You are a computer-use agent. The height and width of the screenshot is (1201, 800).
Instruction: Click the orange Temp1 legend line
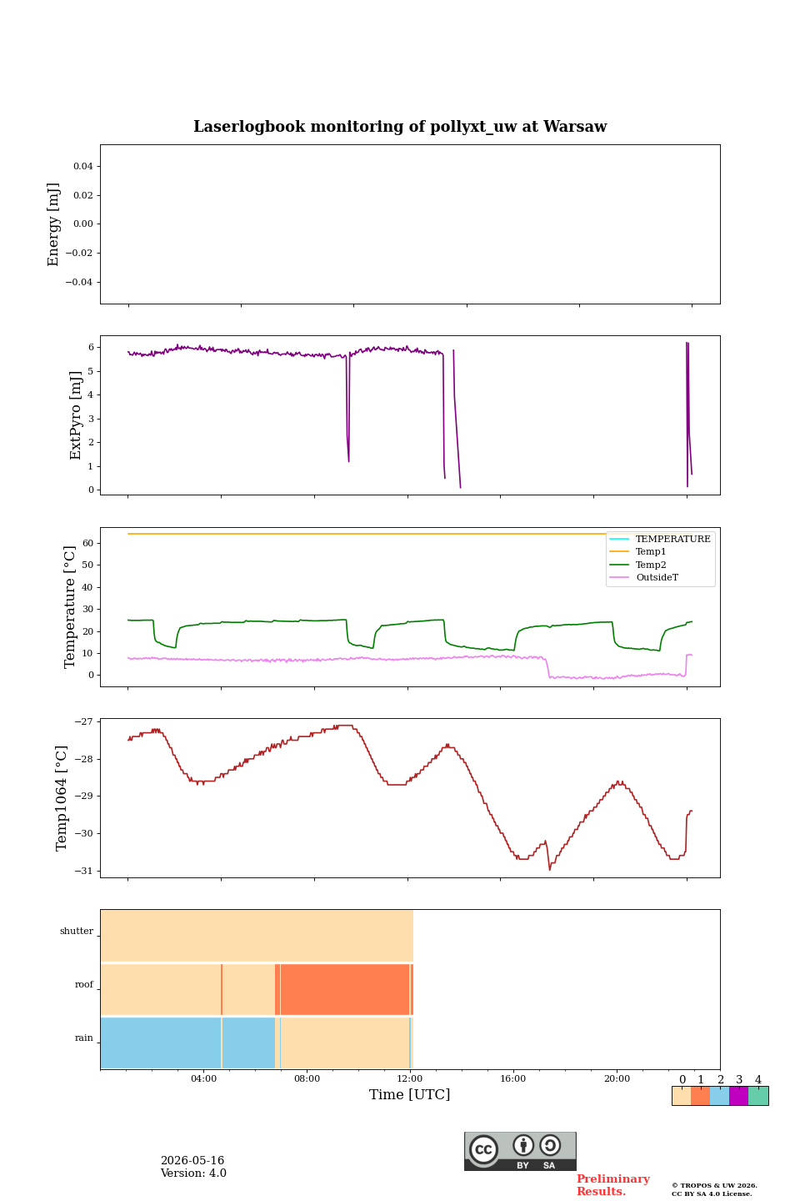click(619, 551)
